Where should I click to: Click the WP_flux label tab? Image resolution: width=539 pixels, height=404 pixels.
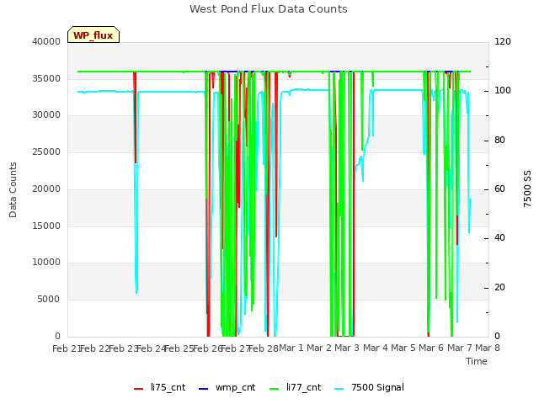point(93,35)
